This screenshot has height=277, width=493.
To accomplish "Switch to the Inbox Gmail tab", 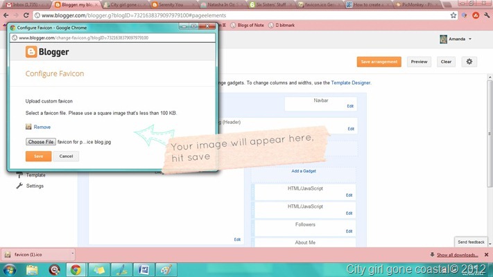I will pyautogui.click(x=26, y=4).
